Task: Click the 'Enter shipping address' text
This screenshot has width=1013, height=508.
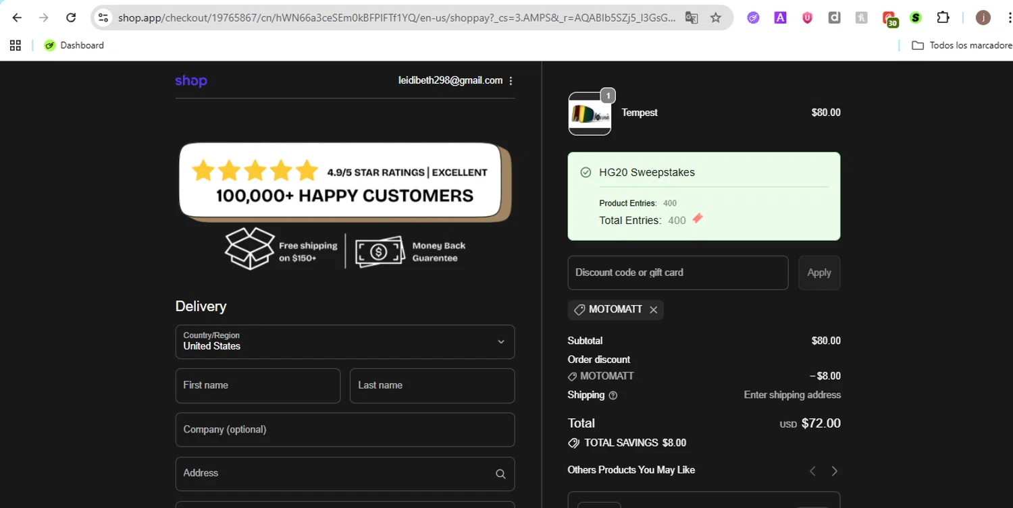Action: pyautogui.click(x=792, y=395)
